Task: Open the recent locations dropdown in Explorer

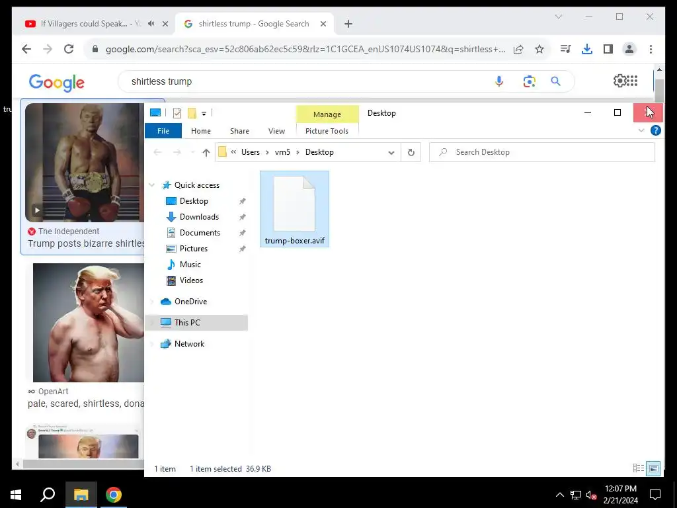Action: (x=192, y=152)
